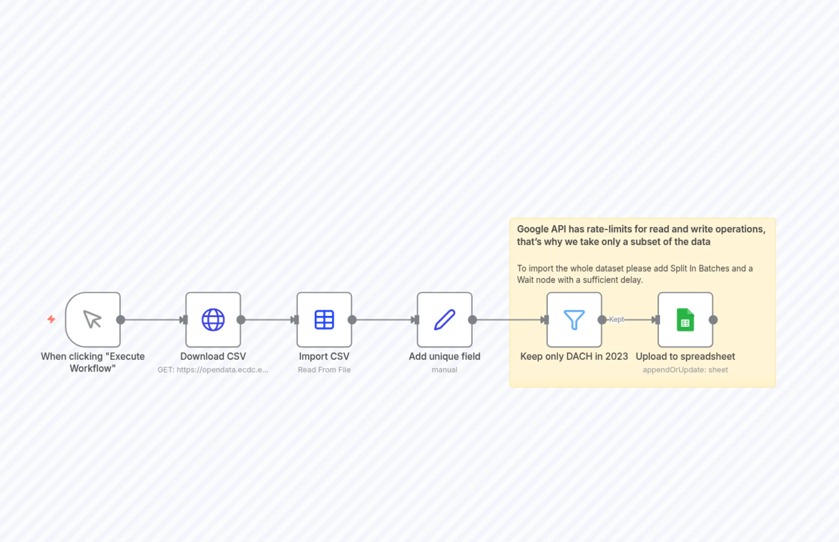The width and height of the screenshot is (839, 542).
Task: Select the manual trigger cursor icon
Action: click(92, 319)
